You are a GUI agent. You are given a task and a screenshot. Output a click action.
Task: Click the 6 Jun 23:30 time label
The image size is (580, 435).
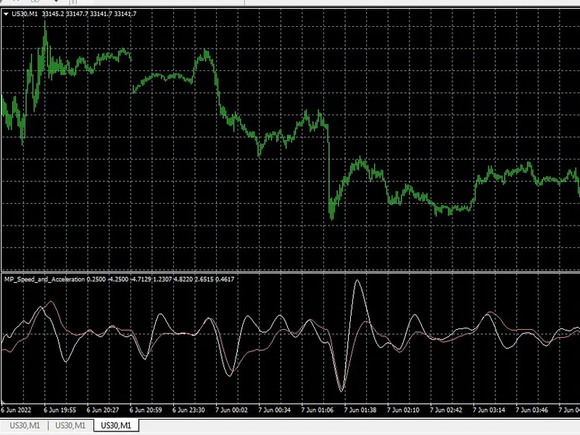click(188, 410)
